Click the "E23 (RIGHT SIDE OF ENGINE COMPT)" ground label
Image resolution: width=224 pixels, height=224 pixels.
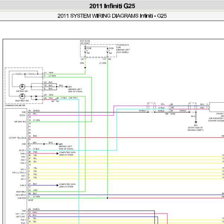196,128
